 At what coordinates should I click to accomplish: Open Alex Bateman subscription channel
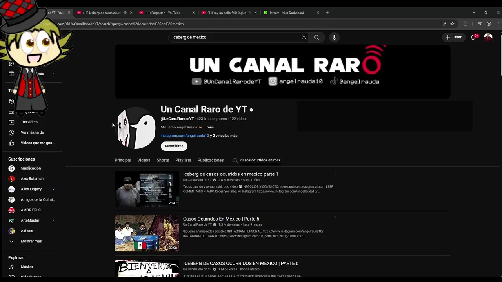[32, 179]
